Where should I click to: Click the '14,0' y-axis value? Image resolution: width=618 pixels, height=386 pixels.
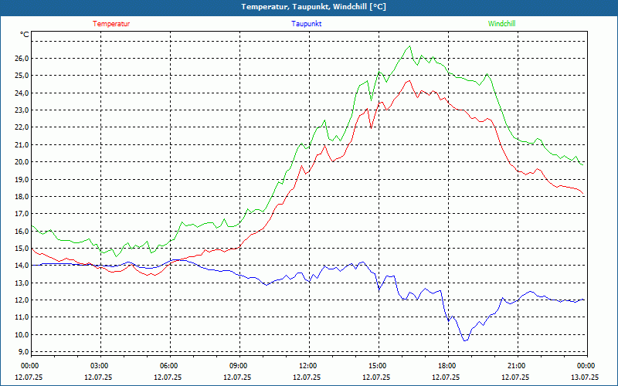click(22, 266)
